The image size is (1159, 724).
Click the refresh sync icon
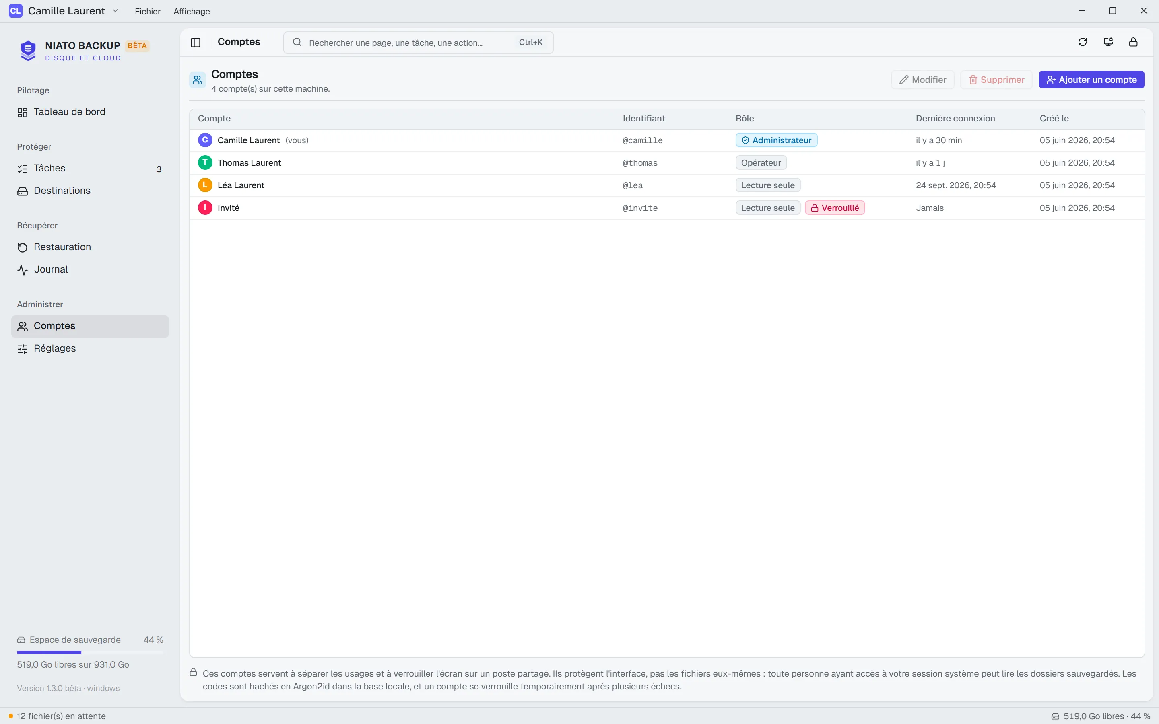coord(1083,42)
